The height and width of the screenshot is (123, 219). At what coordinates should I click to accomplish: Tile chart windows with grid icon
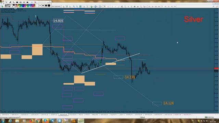click(80, 6)
